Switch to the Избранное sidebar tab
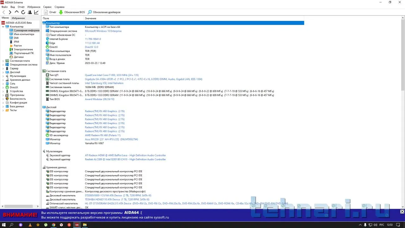This screenshot has height=228, width=405. 18,18
